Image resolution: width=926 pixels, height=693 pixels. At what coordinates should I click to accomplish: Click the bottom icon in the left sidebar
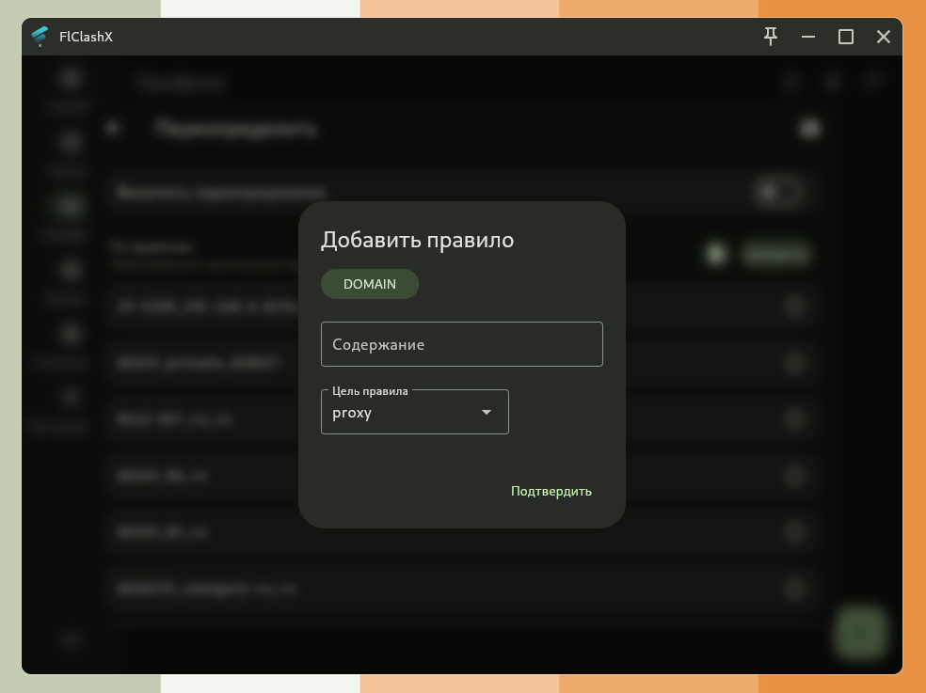point(71,639)
